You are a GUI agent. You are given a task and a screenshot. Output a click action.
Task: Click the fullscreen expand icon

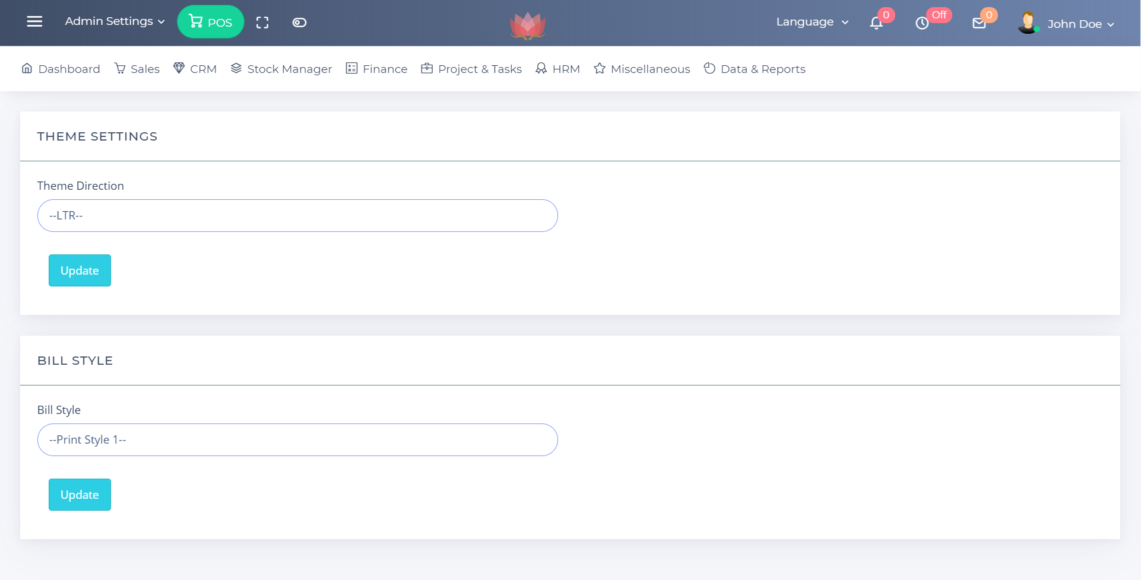tap(262, 23)
